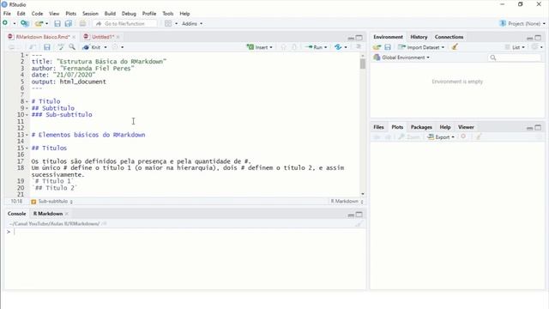This screenshot has height=309, width=549.
Task: Collapse the line 1 YAML fold arrow
Action: pyautogui.click(x=27, y=55)
